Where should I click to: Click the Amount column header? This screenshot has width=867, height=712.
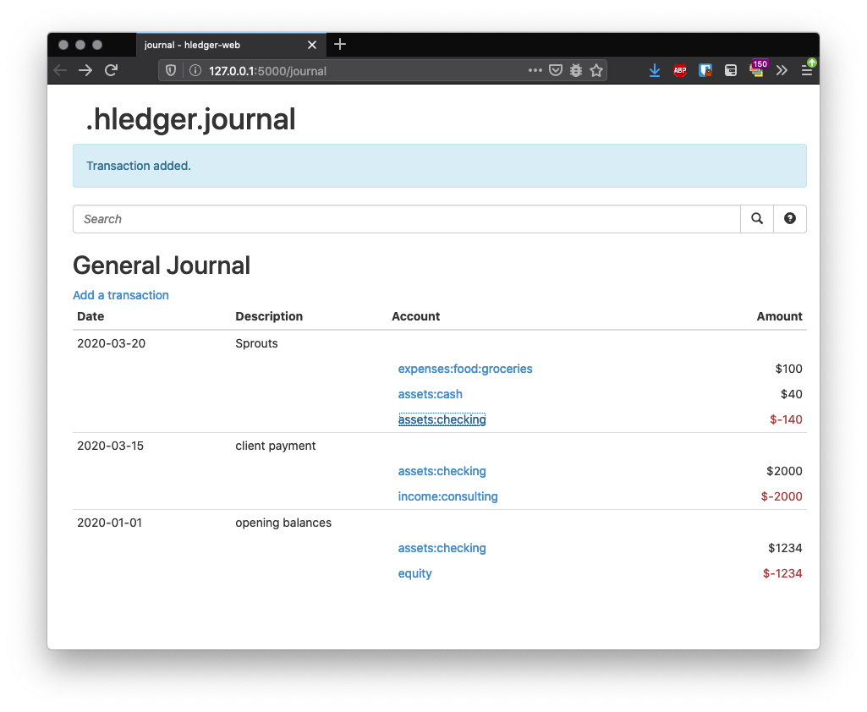pos(779,316)
